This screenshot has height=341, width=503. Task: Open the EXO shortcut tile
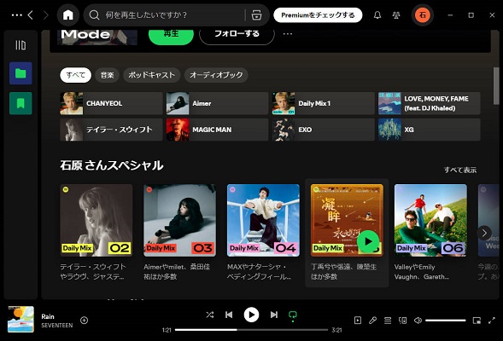tap(324, 130)
